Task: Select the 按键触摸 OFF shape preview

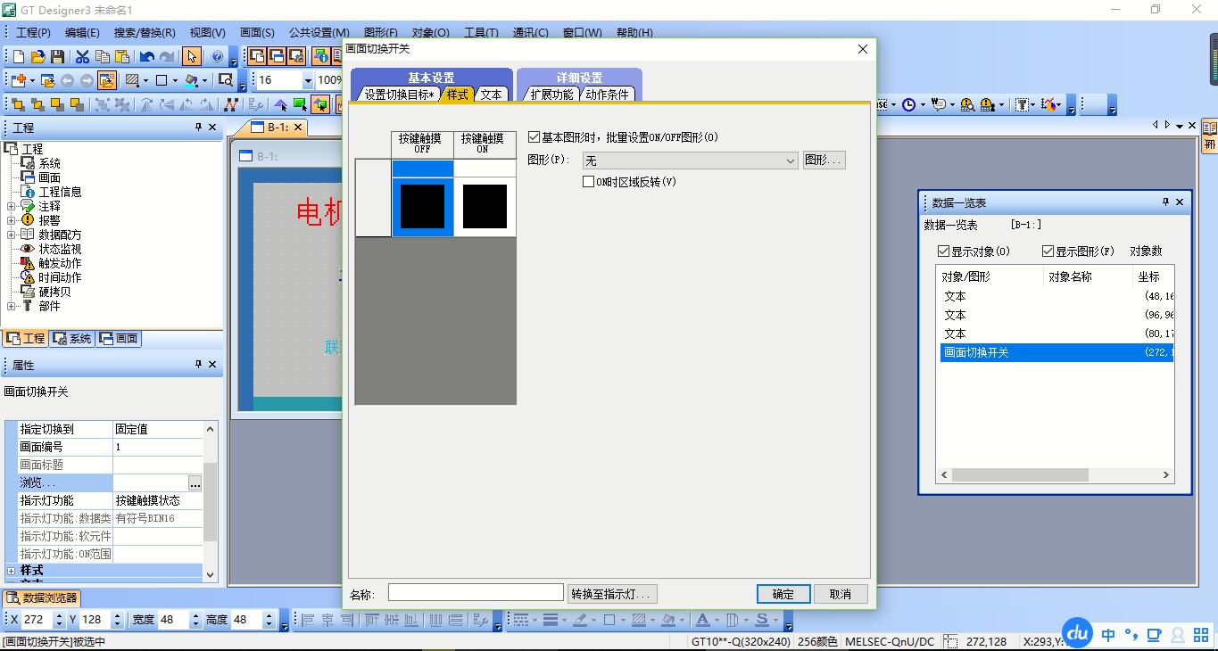Action: pyautogui.click(x=422, y=207)
